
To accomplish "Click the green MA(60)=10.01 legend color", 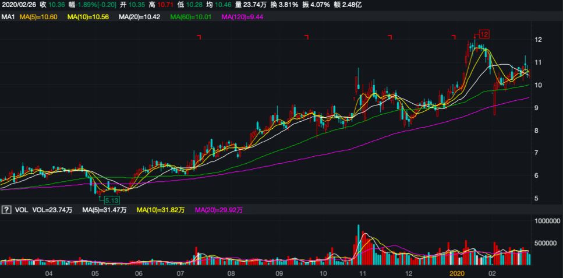I will (x=191, y=17).
